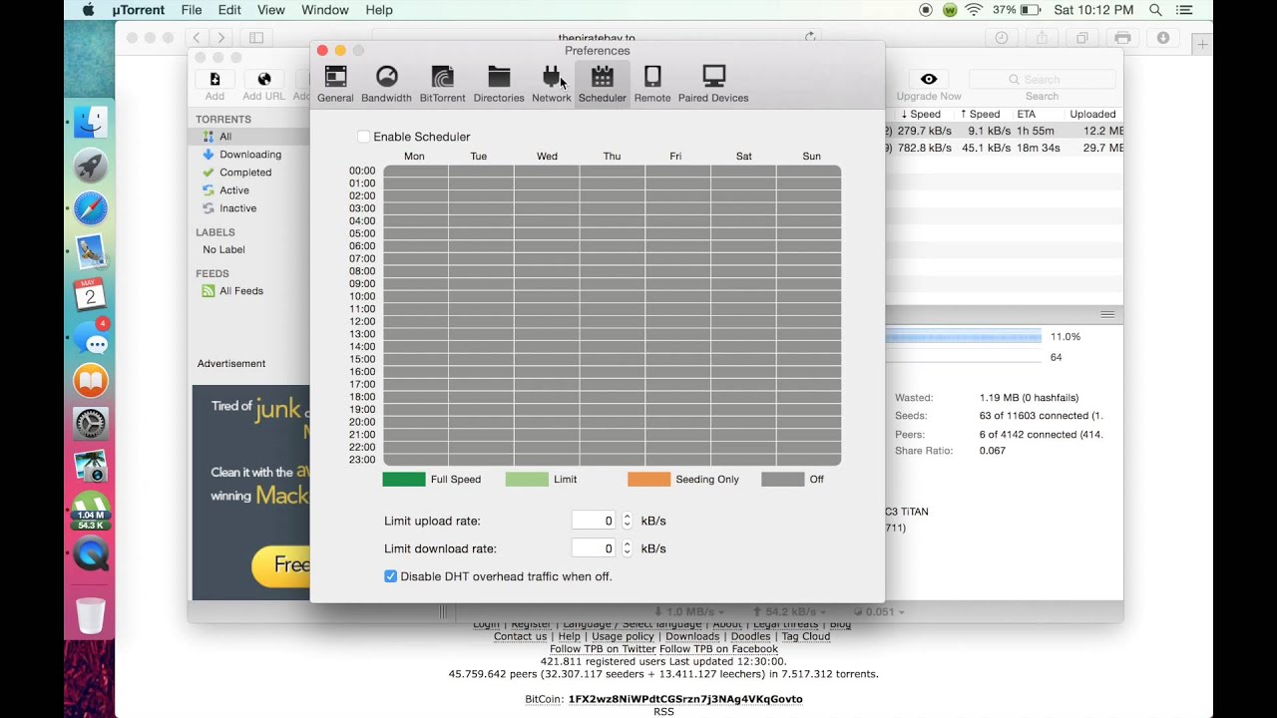Click the Limit download rate input field
The height and width of the screenshot is (718, 1277).
(x=595, y=548)
